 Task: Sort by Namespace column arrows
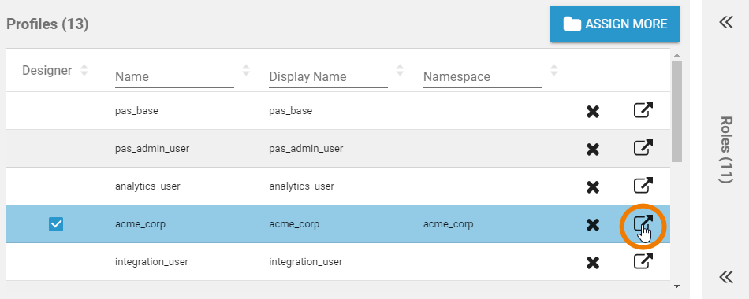click(553, 71)
